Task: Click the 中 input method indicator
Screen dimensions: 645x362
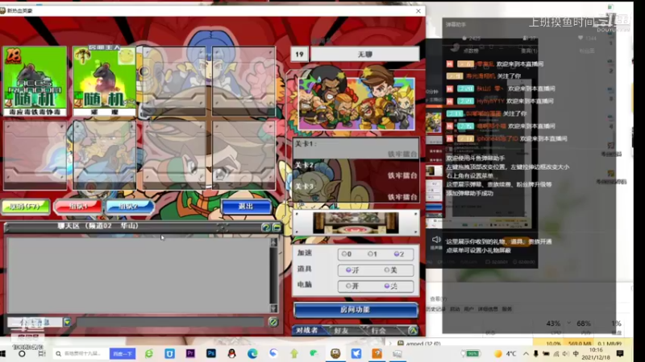Action: (x=576, y=353)
